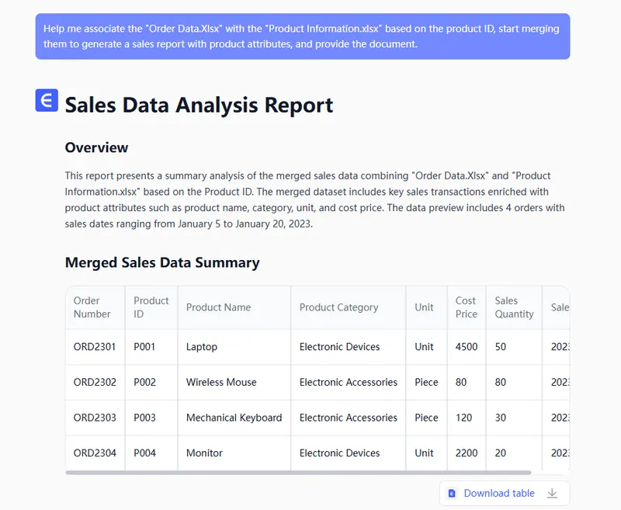Viewport: 621px width, 510px height.
Task: Click the Merged Sales Data Summary heading
Action: point(162,262)
